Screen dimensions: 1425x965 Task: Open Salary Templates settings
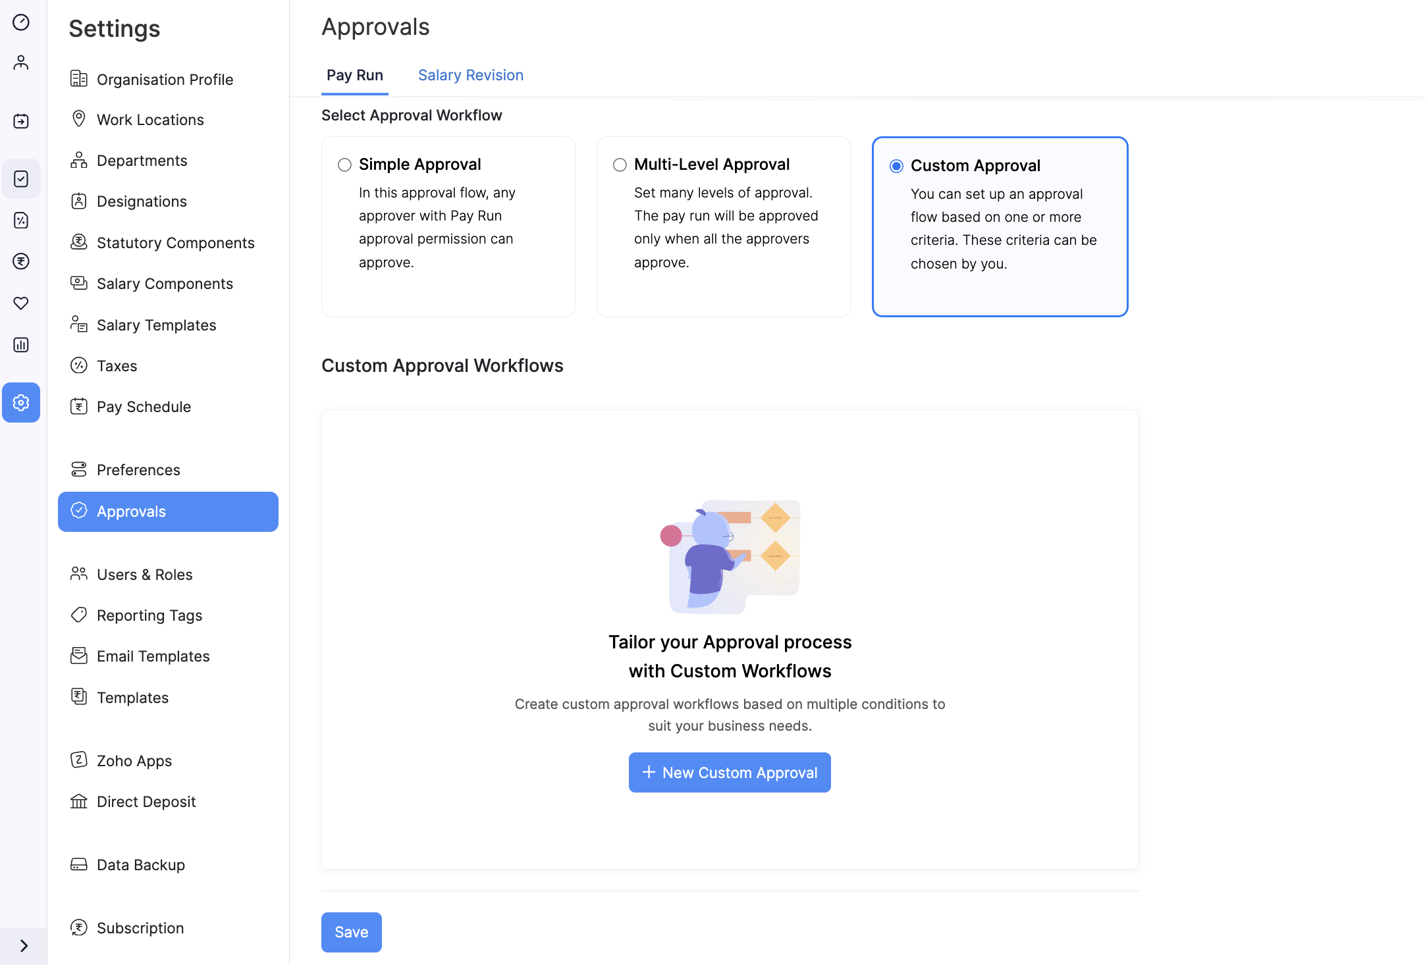tap(156, 325)
